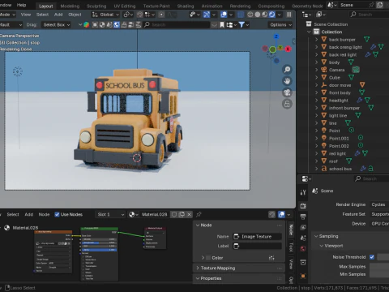Click the blue Z axis on navigation gizmo
The height and width of the screenshot is (292, 389).
click(276, 36)
